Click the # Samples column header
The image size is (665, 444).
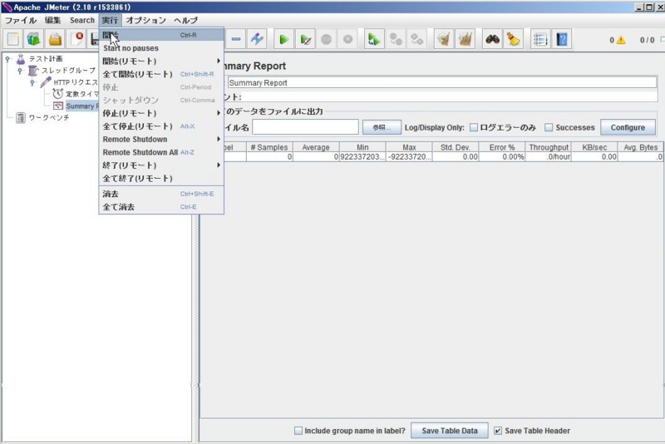click(x=269, y=147)
